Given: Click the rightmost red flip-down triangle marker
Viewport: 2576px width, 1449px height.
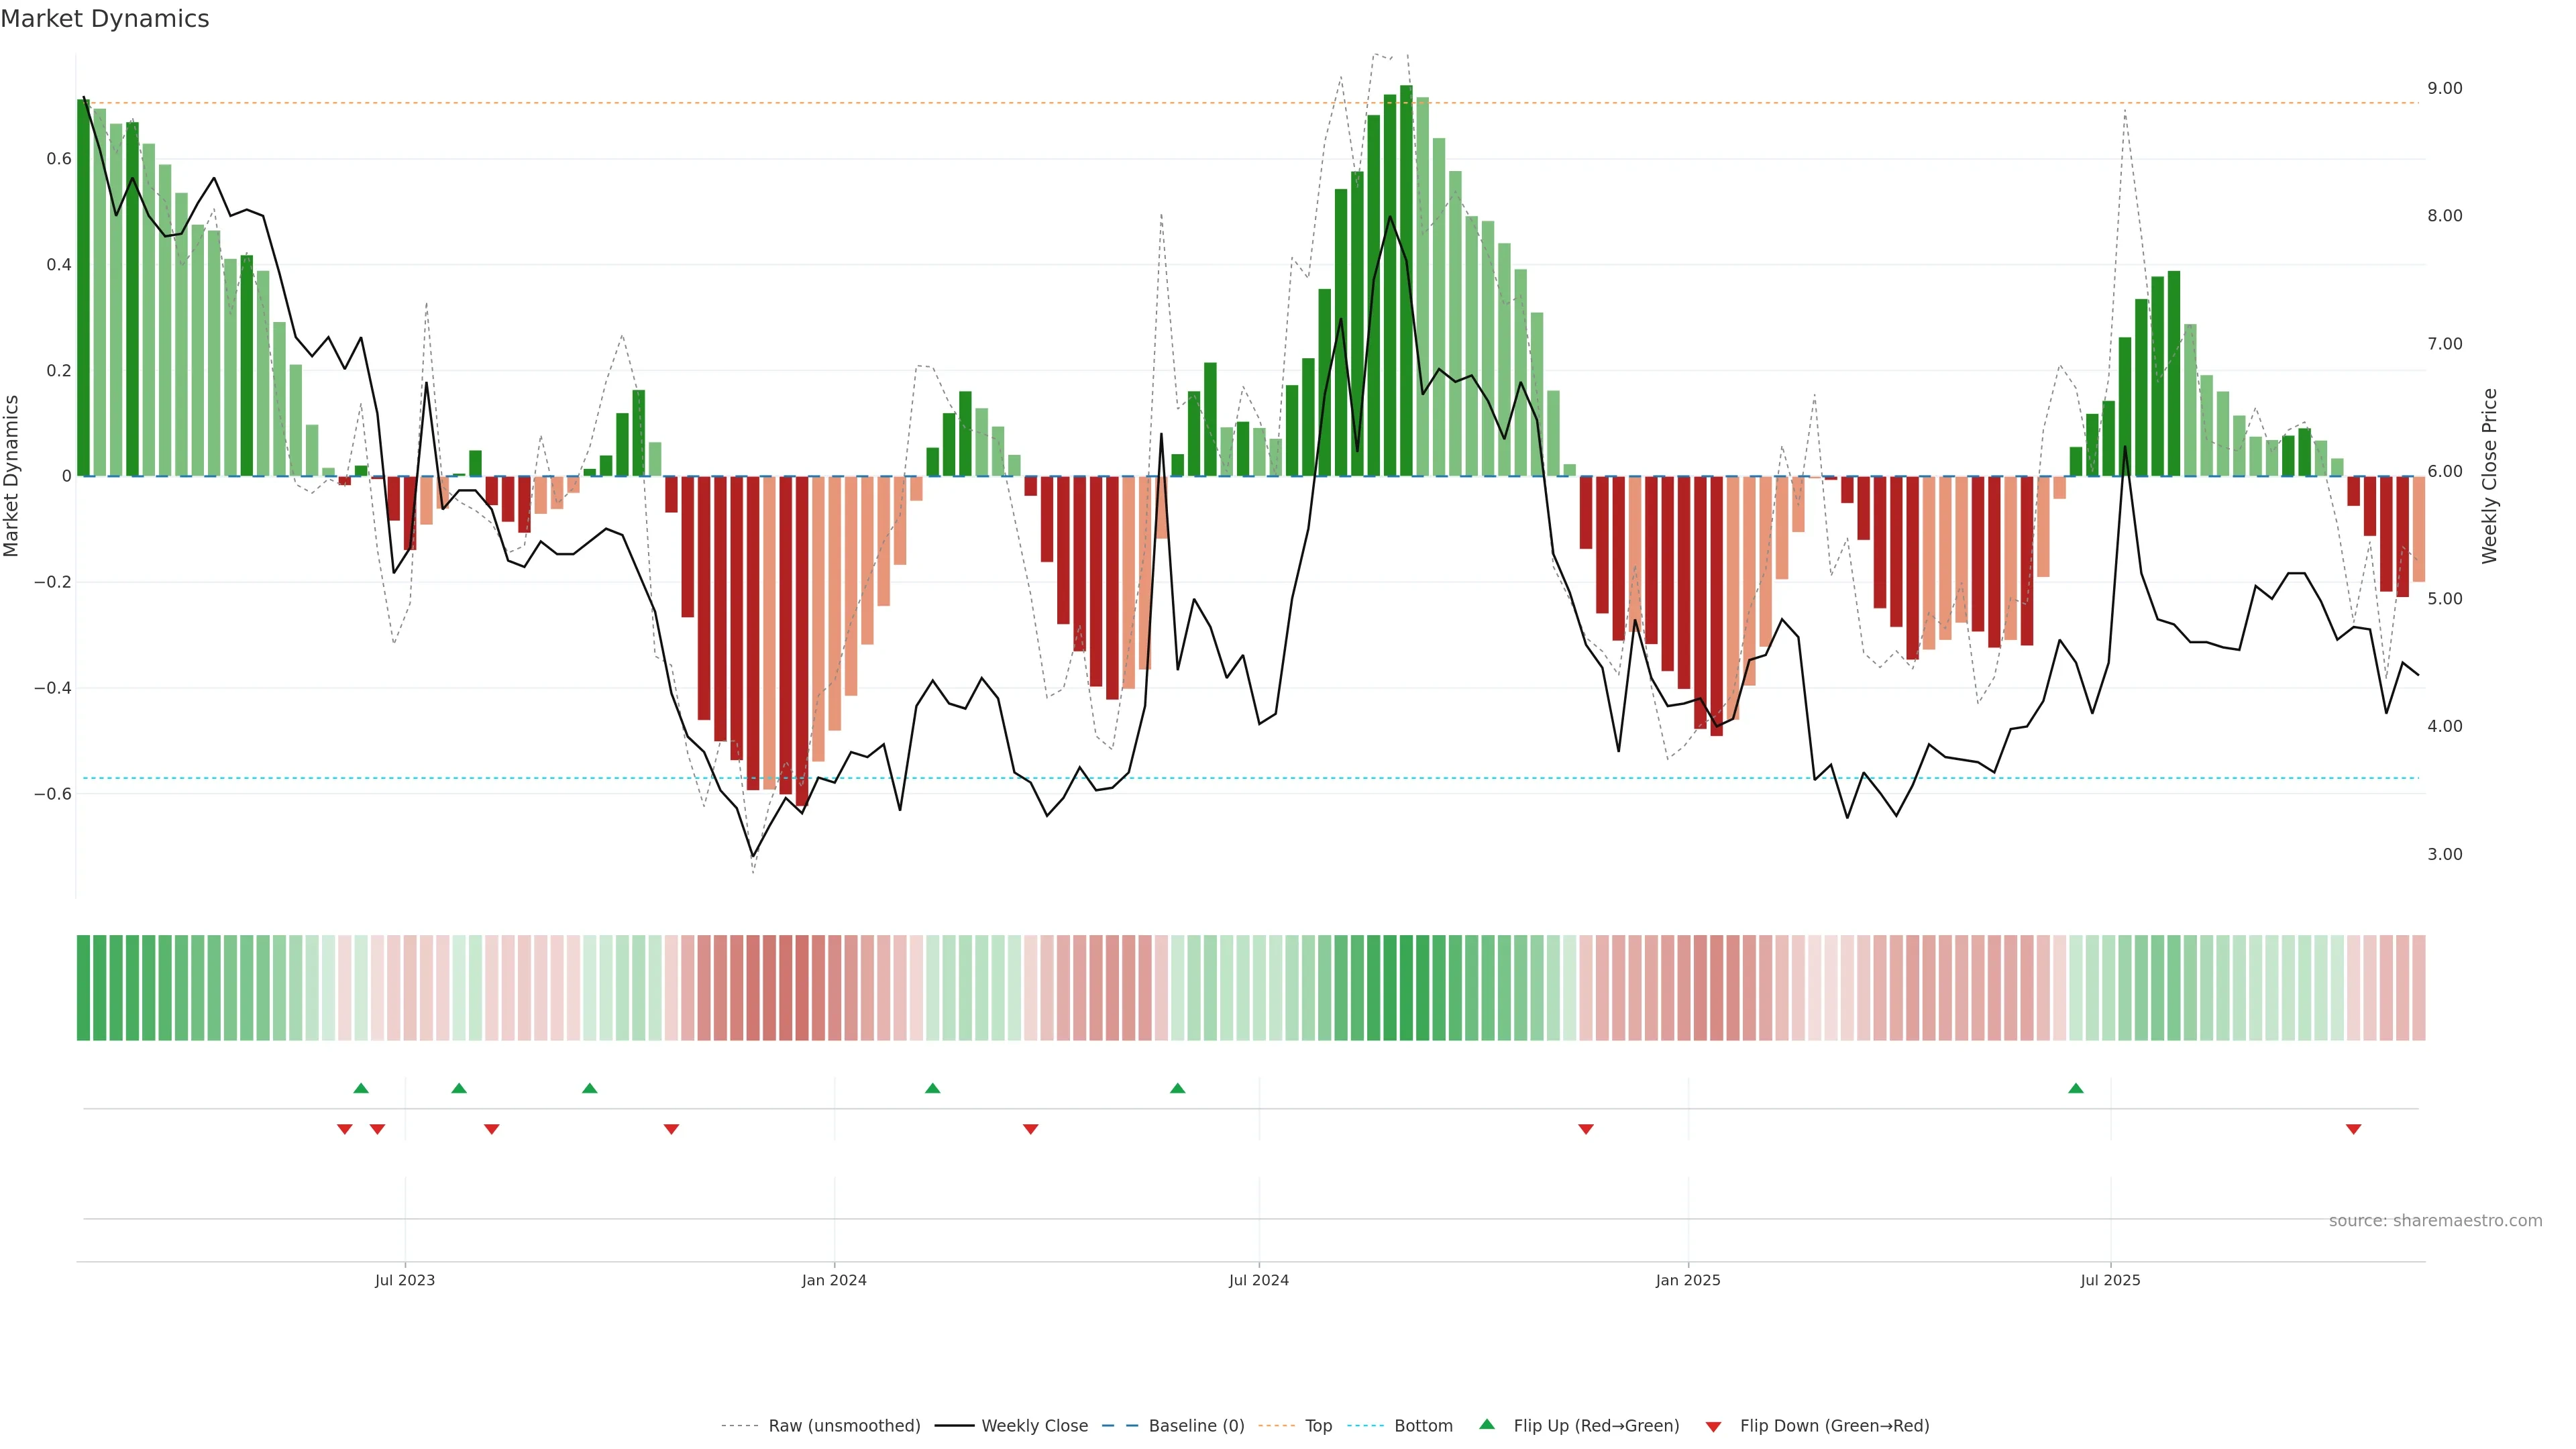Looking at the screenshot, I should [2353, 1129].
